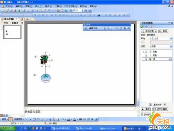Click 编辑文字 on the WordArt toolbar
Image resolution: width=174 pixels, height=131 pixels.
[93, 28]
